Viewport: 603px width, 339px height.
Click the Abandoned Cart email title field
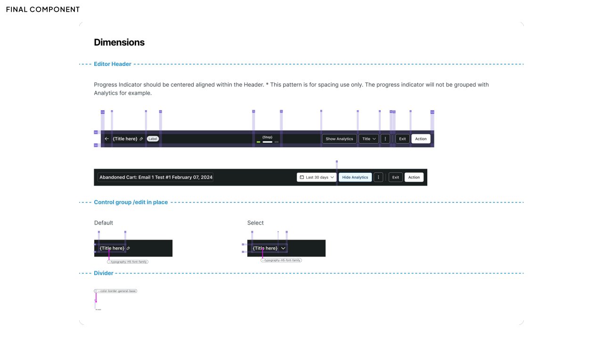(156, 178)
